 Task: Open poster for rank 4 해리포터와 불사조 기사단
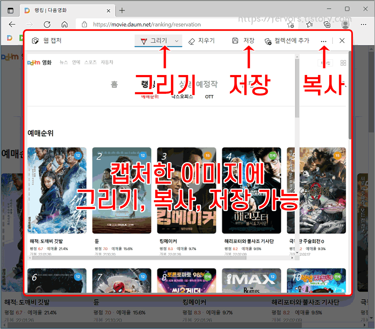click(x=251, y=191)
